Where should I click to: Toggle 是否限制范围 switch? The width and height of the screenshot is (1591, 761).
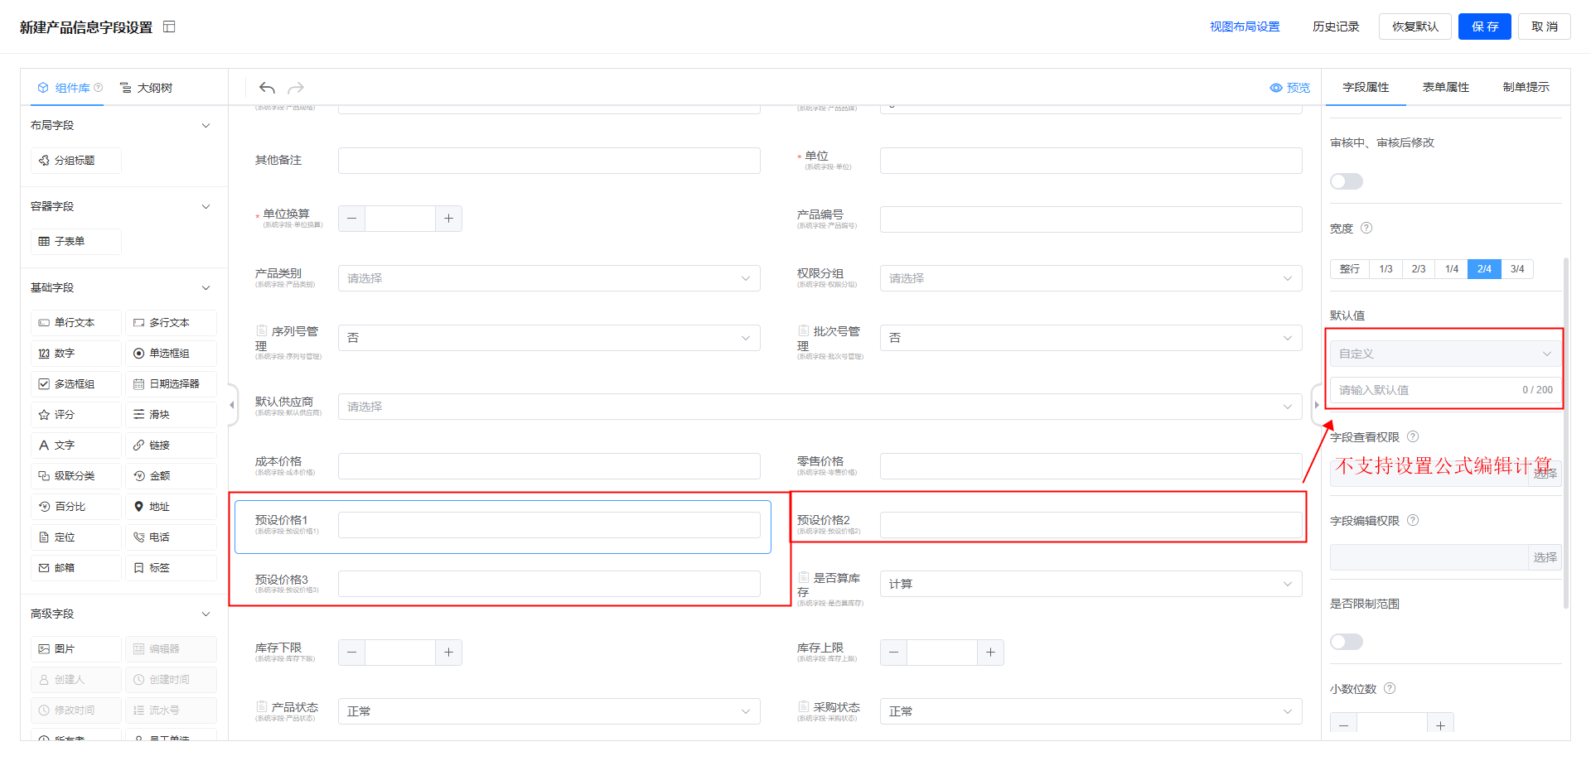pos(1347,642)
